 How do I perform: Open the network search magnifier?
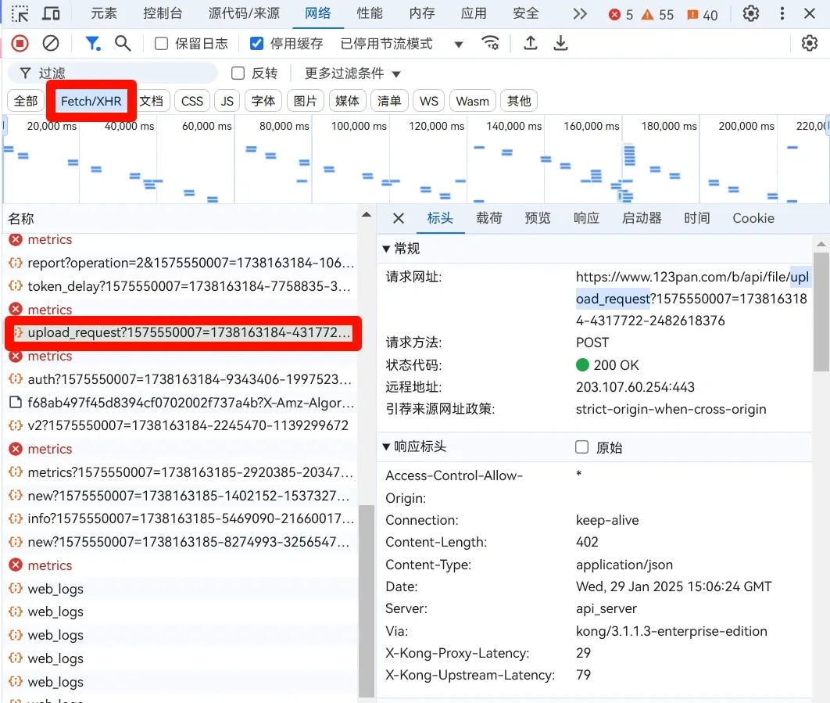point(123,44)
